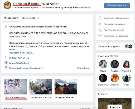135x109 pixels.
Task: Switch to Свежие новости tab
Action: [30, 18]
